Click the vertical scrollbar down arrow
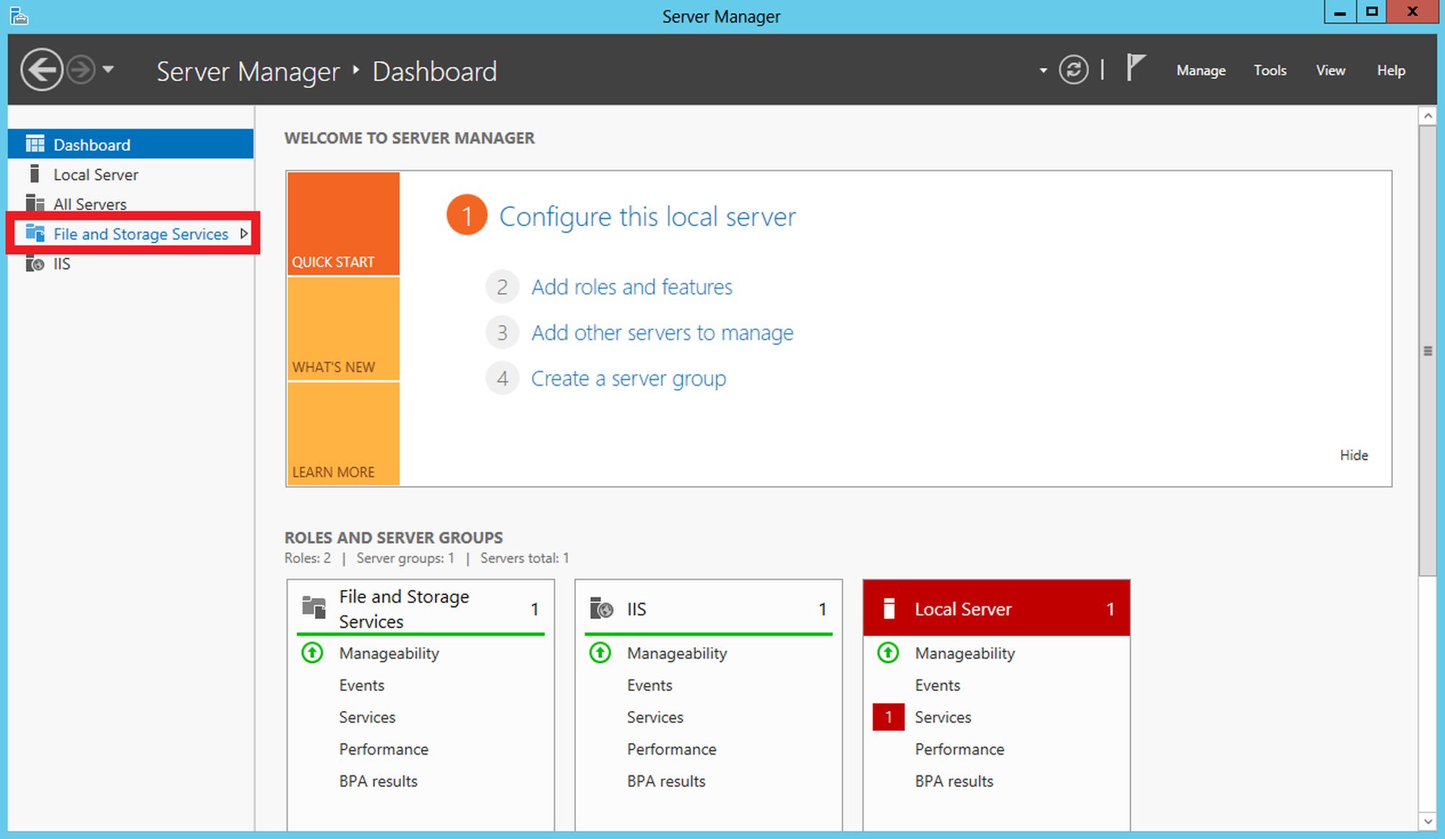1445x839 pixels. [1427, 821]
